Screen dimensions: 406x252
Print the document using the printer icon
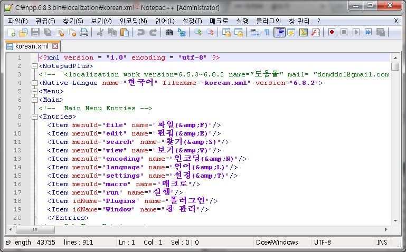click(84, 32)
